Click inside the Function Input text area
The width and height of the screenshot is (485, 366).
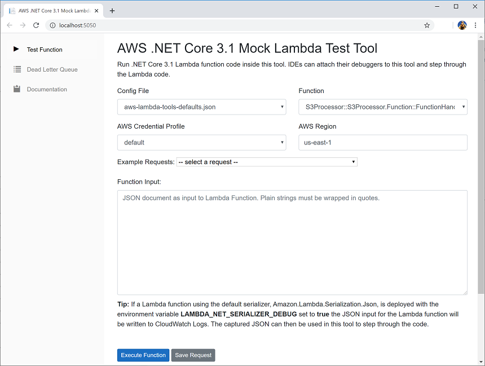[x=292, y=242]
